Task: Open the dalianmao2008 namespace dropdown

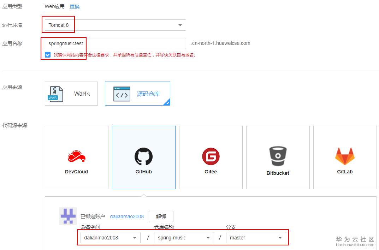Action: [111, 238]
